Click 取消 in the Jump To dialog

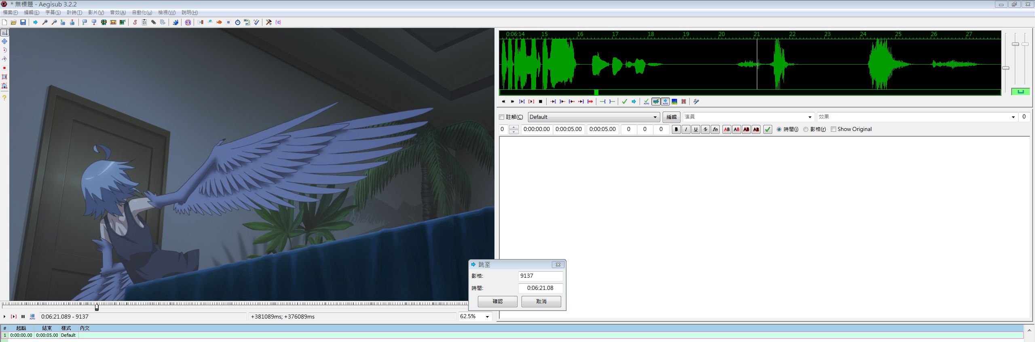pyautogui.click(x=541, y=302)
